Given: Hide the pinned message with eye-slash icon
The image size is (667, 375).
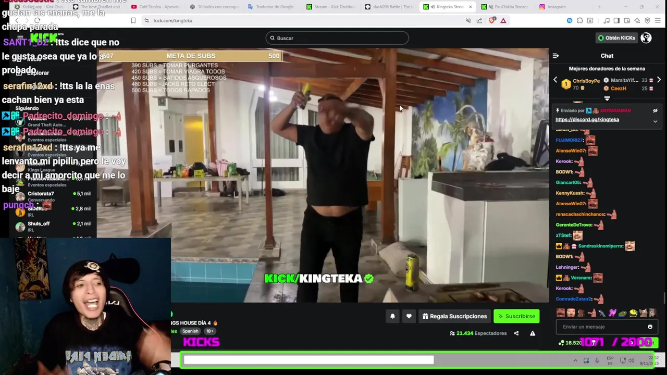Looking at the screenshot, I should pos(655,110).
